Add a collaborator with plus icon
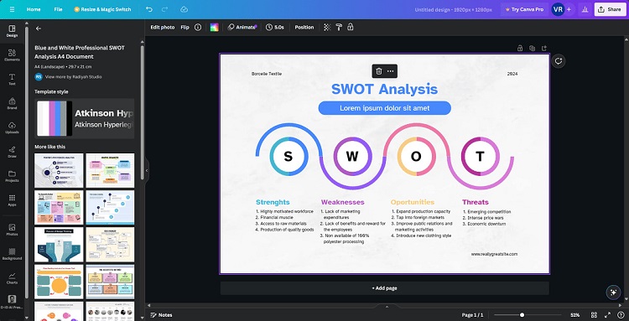Image resolution: width=629 pixels, height=321 pixels. tap(569, 9)
